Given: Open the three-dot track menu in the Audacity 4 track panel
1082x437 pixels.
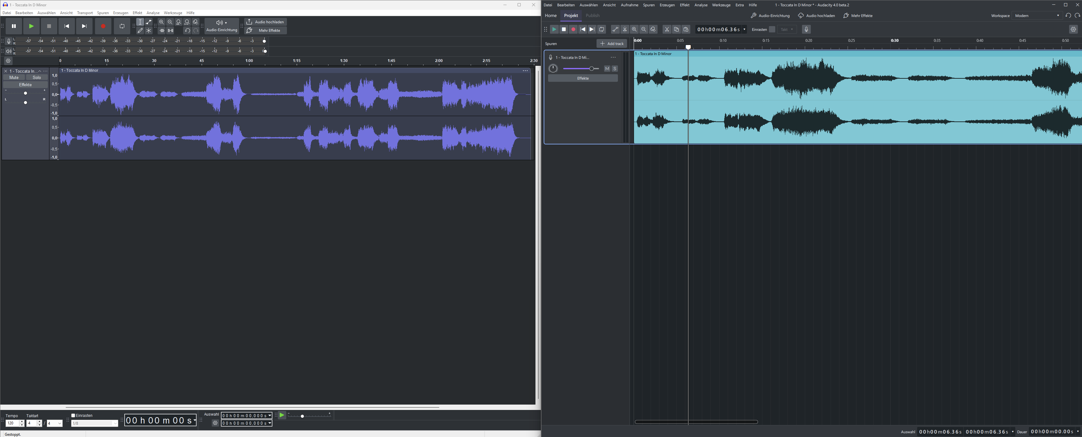Looking at the screenshot, I should 613,58.
